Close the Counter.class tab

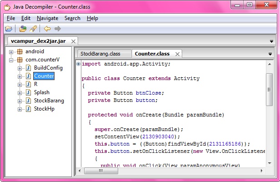pyautogui.click(x=177, y=54)
